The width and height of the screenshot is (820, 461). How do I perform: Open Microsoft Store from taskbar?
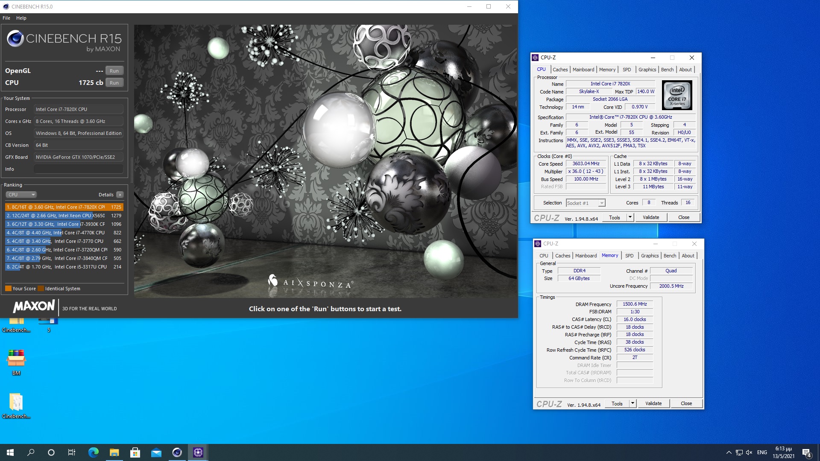(x=135, y=452)
